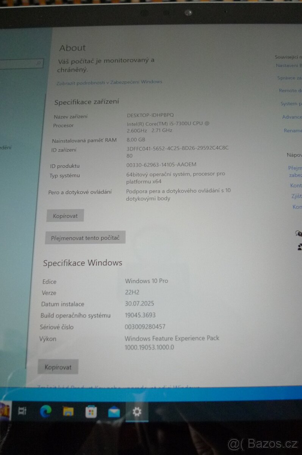This screenshot has height=455, width=302.
Task: Select product ID 00330-62963-14105-AAOEM
Action: tap(161, 165)
